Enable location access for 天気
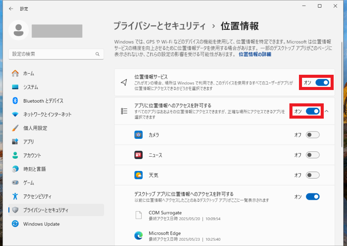Image resolution: width=347 pixels, height=246 pixels. 313,175
